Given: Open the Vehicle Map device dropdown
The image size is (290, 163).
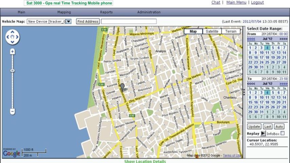Looking at the screenshot, I should coord(68,21).
